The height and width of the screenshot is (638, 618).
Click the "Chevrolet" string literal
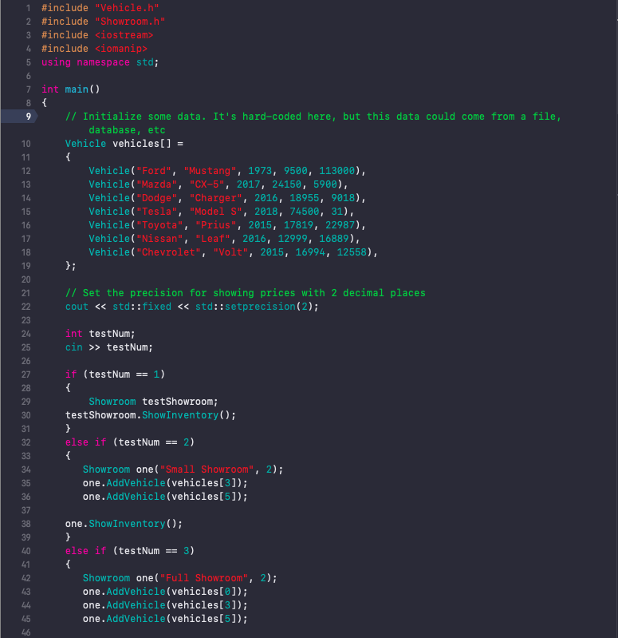click(x=168, y=252)
